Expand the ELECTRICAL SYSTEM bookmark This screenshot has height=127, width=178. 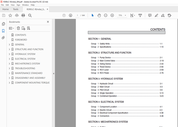(9, 59)
